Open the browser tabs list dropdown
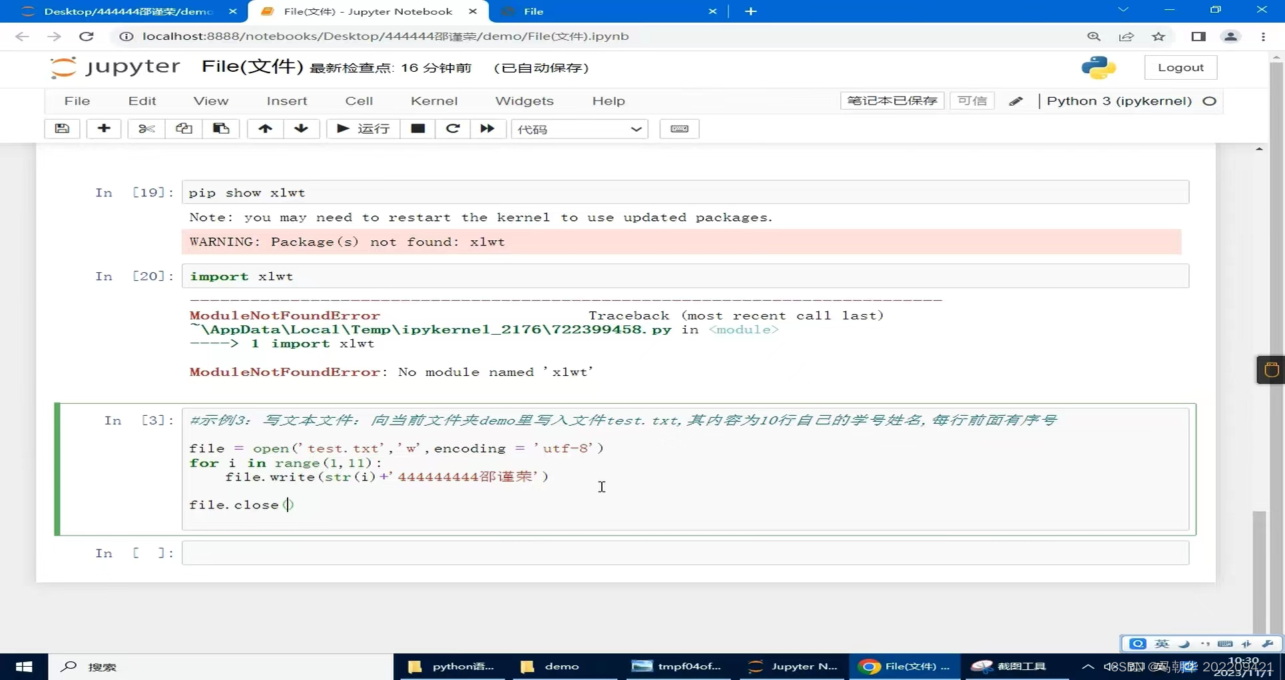 [x=1123, y=10]
